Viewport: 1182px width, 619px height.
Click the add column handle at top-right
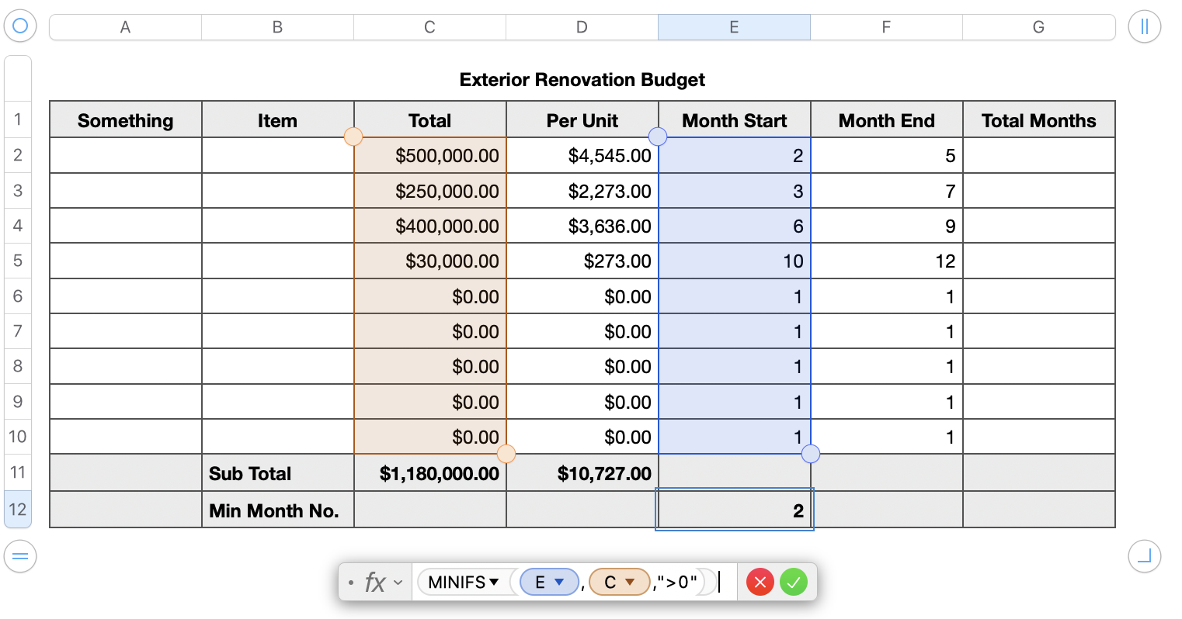click(x=1144, y=26)
